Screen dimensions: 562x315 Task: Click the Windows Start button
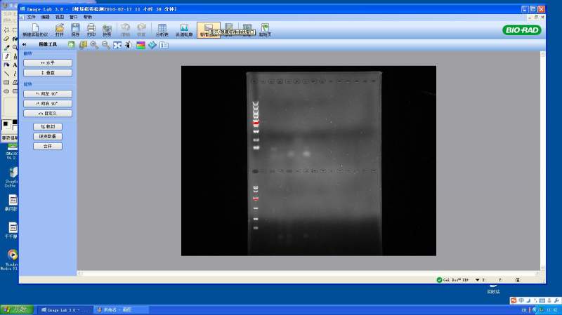tap(17, 309)
